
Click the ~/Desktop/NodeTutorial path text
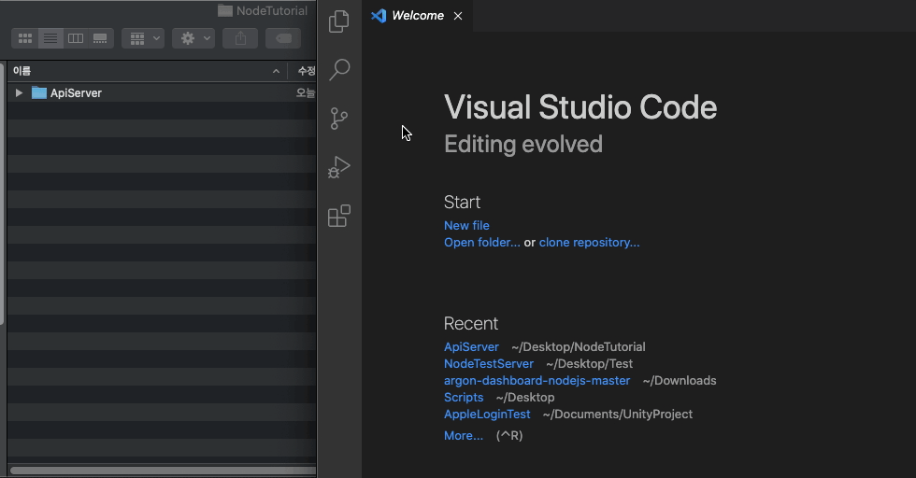[x=579, y=346]
